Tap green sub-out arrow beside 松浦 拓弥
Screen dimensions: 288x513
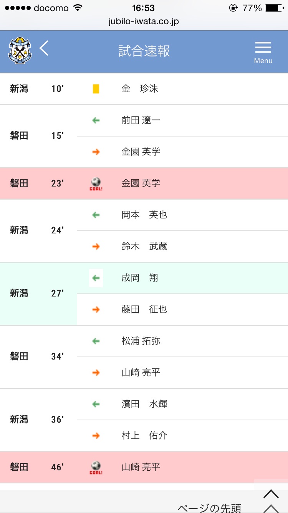pos(96,341)
